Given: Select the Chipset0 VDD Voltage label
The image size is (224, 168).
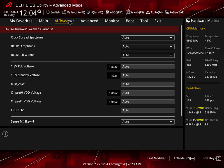Looking at the screenshot, I should click(x=26, y=93).
